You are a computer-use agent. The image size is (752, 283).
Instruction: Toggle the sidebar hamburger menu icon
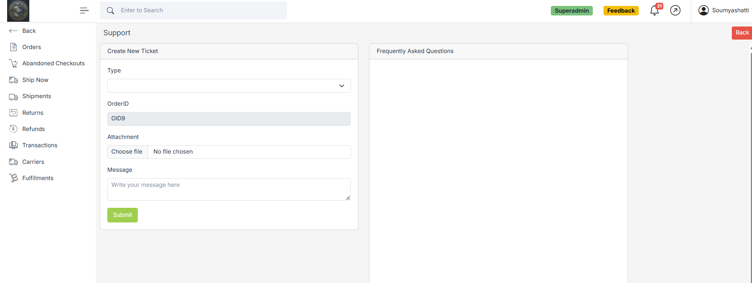[84, 11]
